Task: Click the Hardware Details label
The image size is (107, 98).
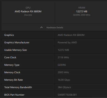Action: (x=55, y=27)
